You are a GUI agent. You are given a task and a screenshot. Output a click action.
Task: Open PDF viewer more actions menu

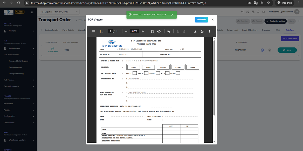209,31
